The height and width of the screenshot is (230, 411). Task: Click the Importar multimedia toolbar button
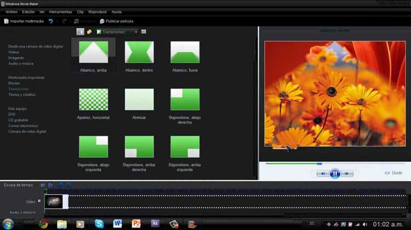pyautogui.click(x=24, y=21)
